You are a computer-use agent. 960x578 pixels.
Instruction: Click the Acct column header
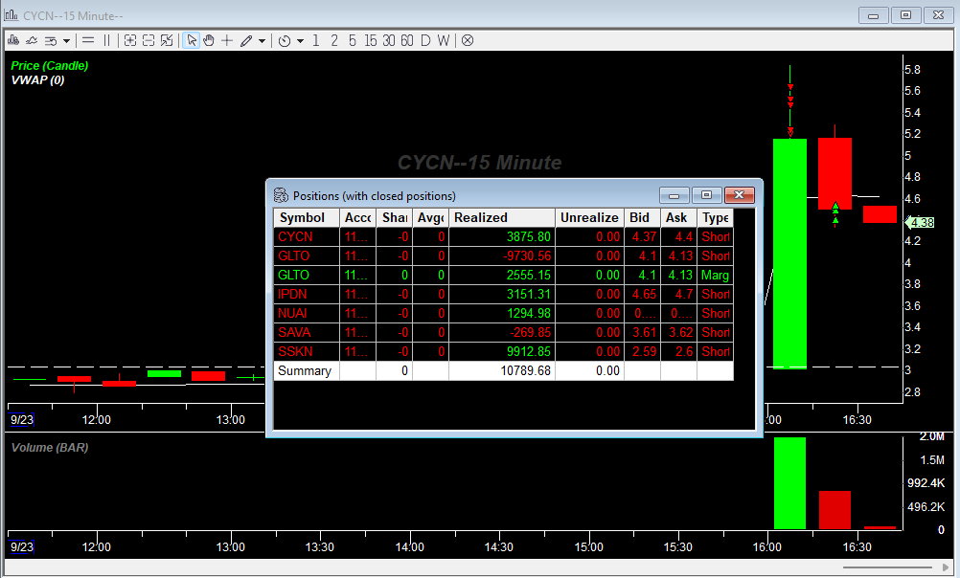pos(357,218)
